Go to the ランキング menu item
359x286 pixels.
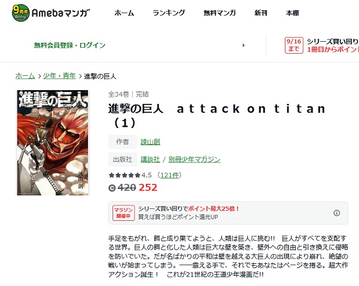point(169,13)
